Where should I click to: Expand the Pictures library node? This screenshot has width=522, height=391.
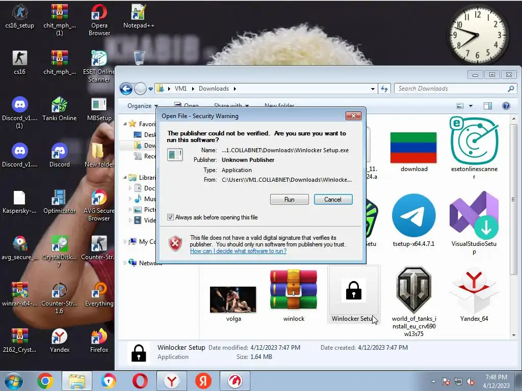coord(130,209)
